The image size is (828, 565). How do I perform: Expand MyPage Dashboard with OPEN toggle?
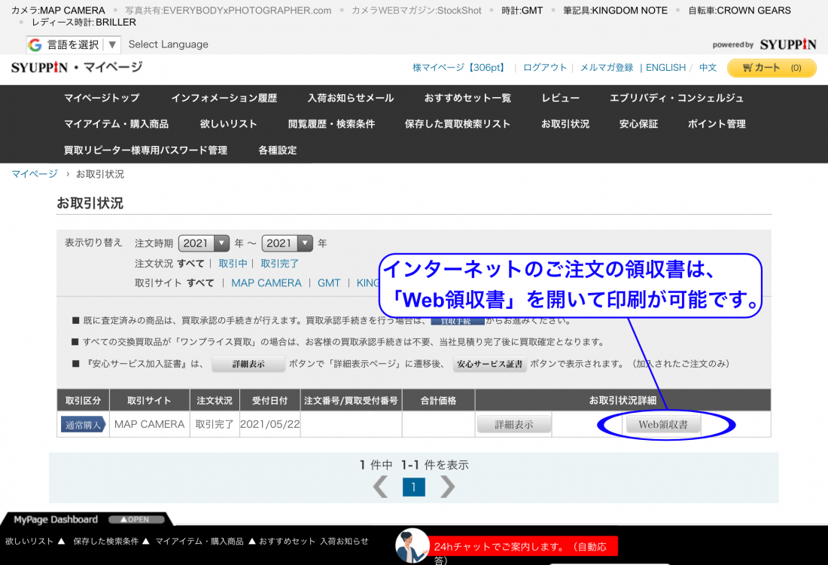point(137,520)
